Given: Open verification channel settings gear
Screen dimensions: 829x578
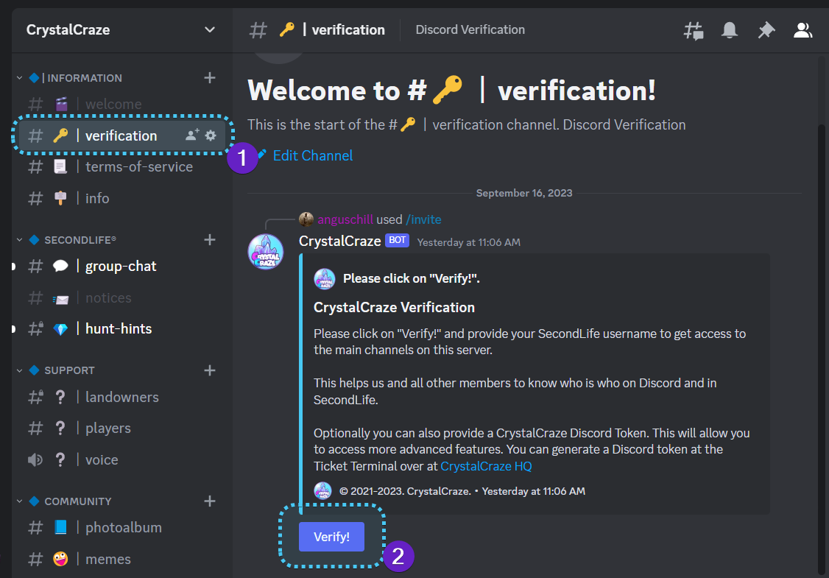Looking at the screenshot, I should tap(211, 135).
